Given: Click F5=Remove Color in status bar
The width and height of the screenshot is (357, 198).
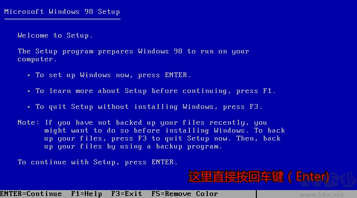Looking at the screenshot, I should 184,194.
